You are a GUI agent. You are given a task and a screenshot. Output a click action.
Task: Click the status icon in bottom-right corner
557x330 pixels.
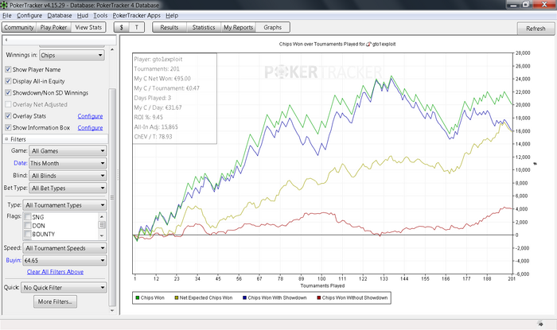540,324
